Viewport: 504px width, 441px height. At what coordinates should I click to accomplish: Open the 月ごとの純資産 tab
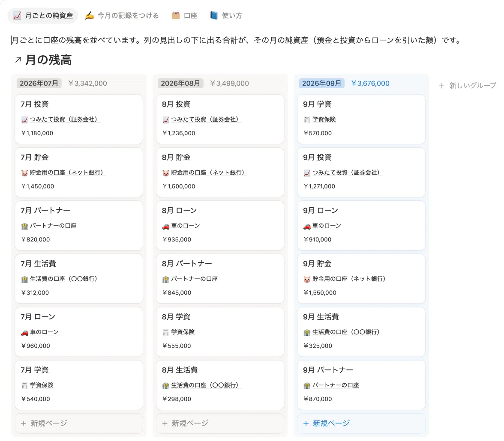[43, 15]
